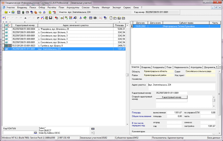Image resolution: width=223 pixels, height=141 pixels.
Task: Toggle the checkbox for the Гуляївка, вул. Щорса, 8 row
Action: (x=6, y=46)
